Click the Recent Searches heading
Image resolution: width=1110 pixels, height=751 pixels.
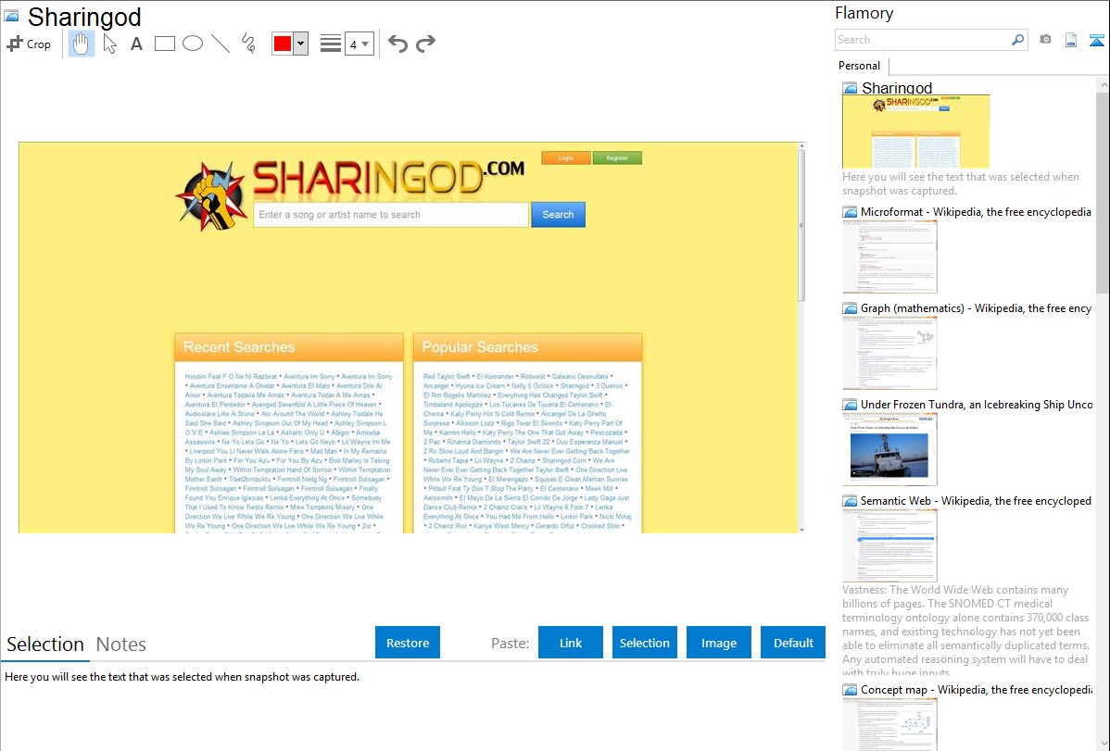[239, 347]
